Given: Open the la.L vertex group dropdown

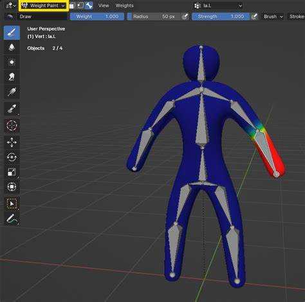Looking at the screenshot, I should pos(218,6).
